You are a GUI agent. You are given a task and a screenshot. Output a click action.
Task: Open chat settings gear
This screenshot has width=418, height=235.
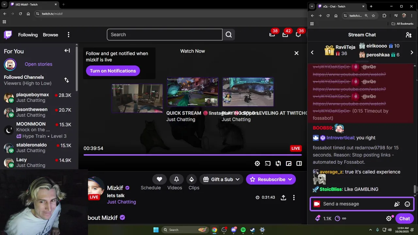coord(389,219)
